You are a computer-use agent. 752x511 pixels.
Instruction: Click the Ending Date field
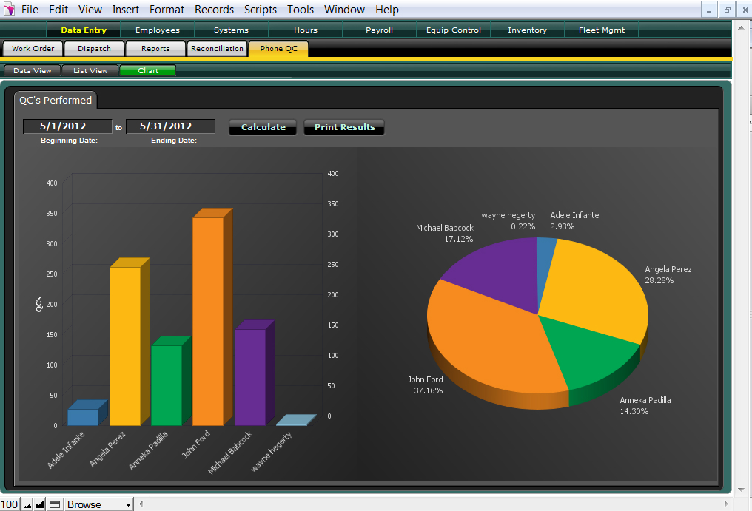(x=170, y=126)
